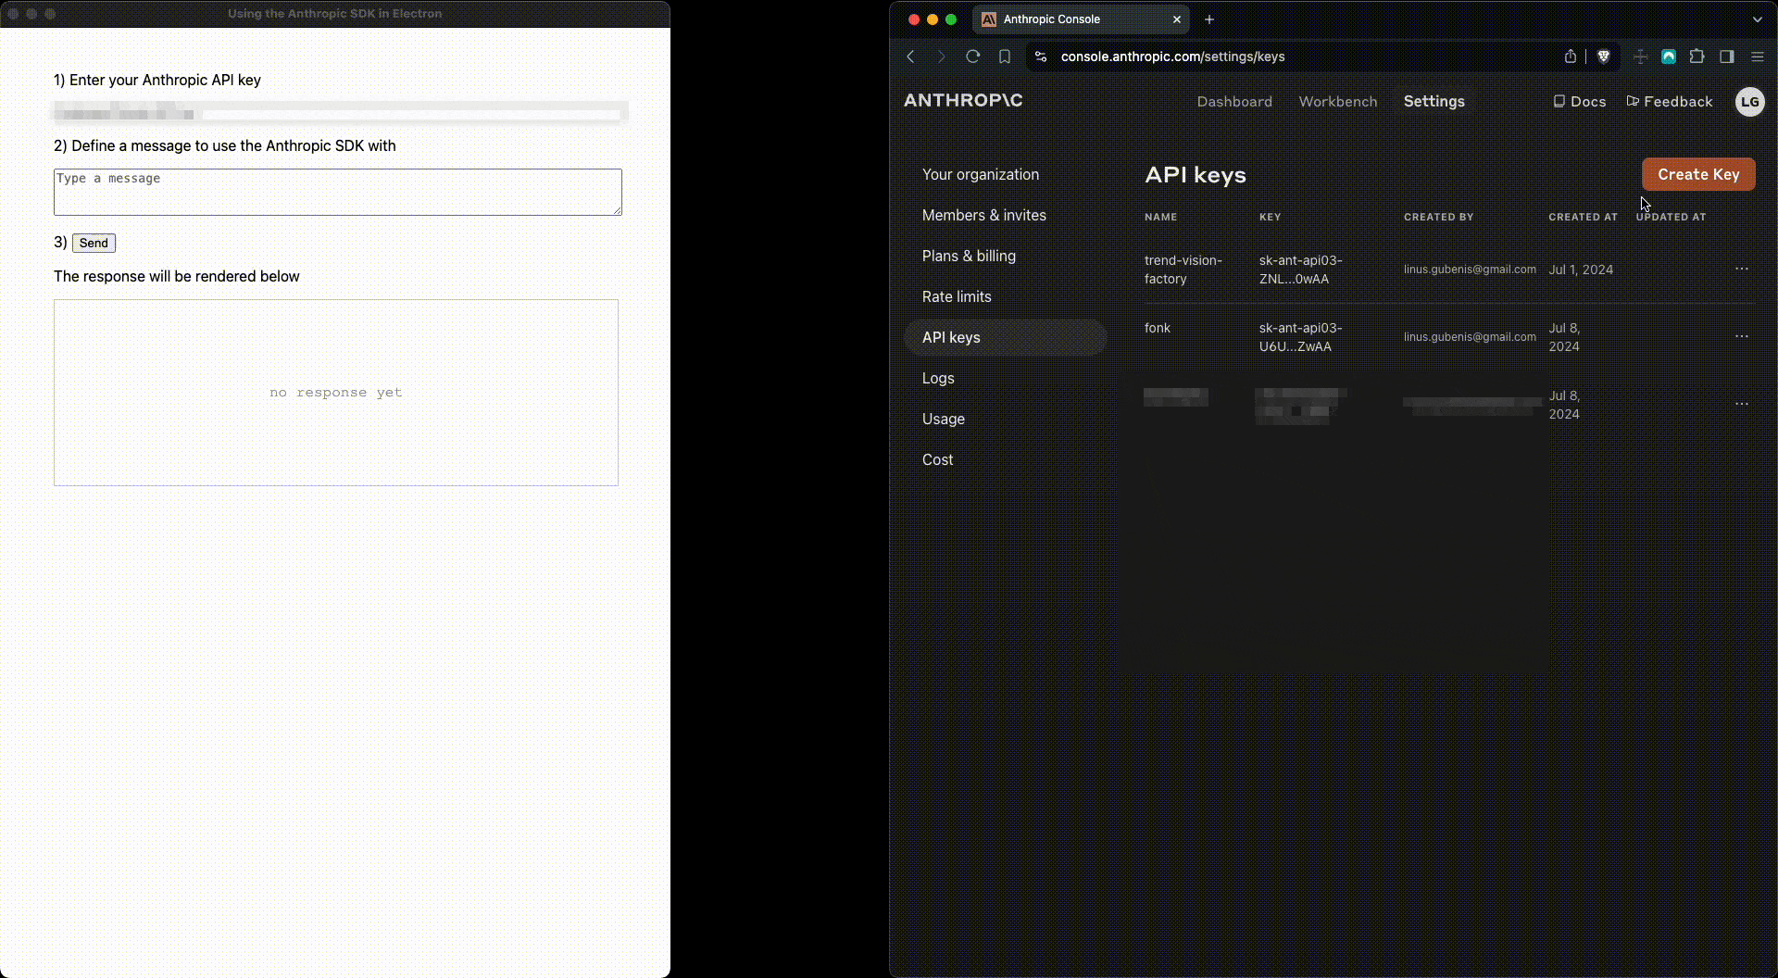Screen dimensions: 1778x978
Task: Open the LG user avatar menu
Action: coord(1750,102)
